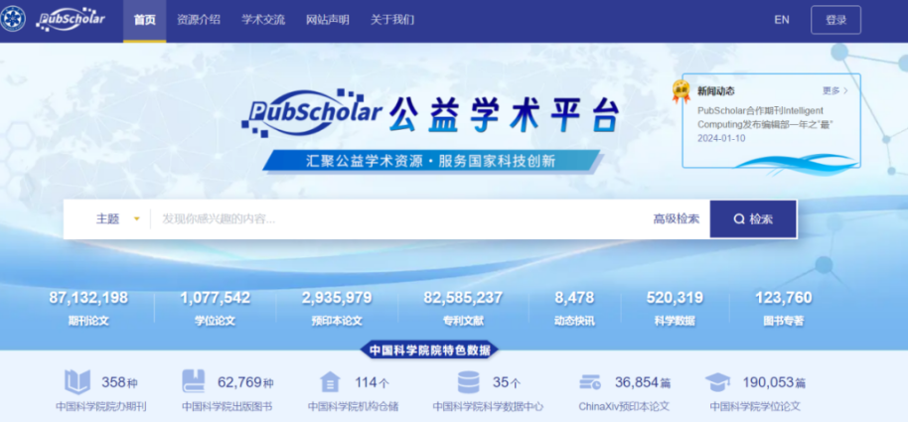The width and height of the screenshot is (908, 422).
Task: Click the 登录 login button
Action: click(x=835, y=20)
